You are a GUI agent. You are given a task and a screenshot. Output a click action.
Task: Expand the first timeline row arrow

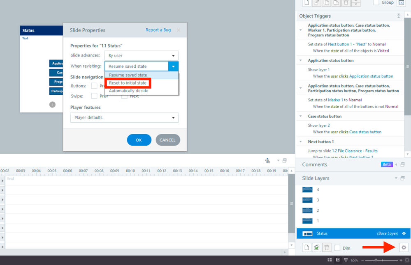pos(2,180)
